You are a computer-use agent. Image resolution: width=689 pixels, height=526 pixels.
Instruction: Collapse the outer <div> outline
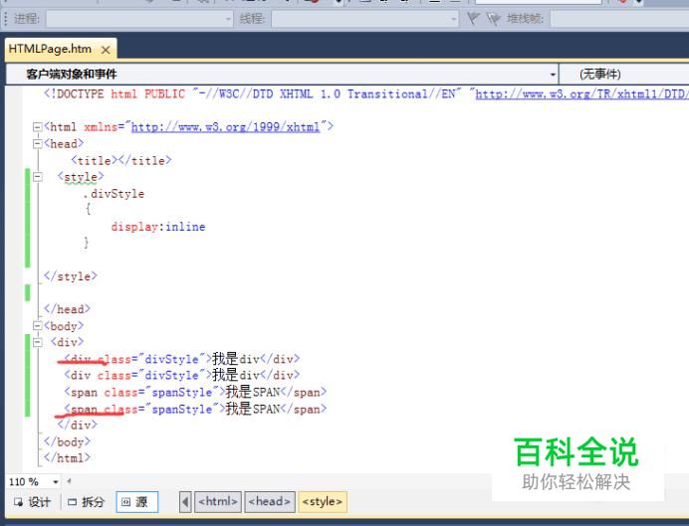coord(38,342)
